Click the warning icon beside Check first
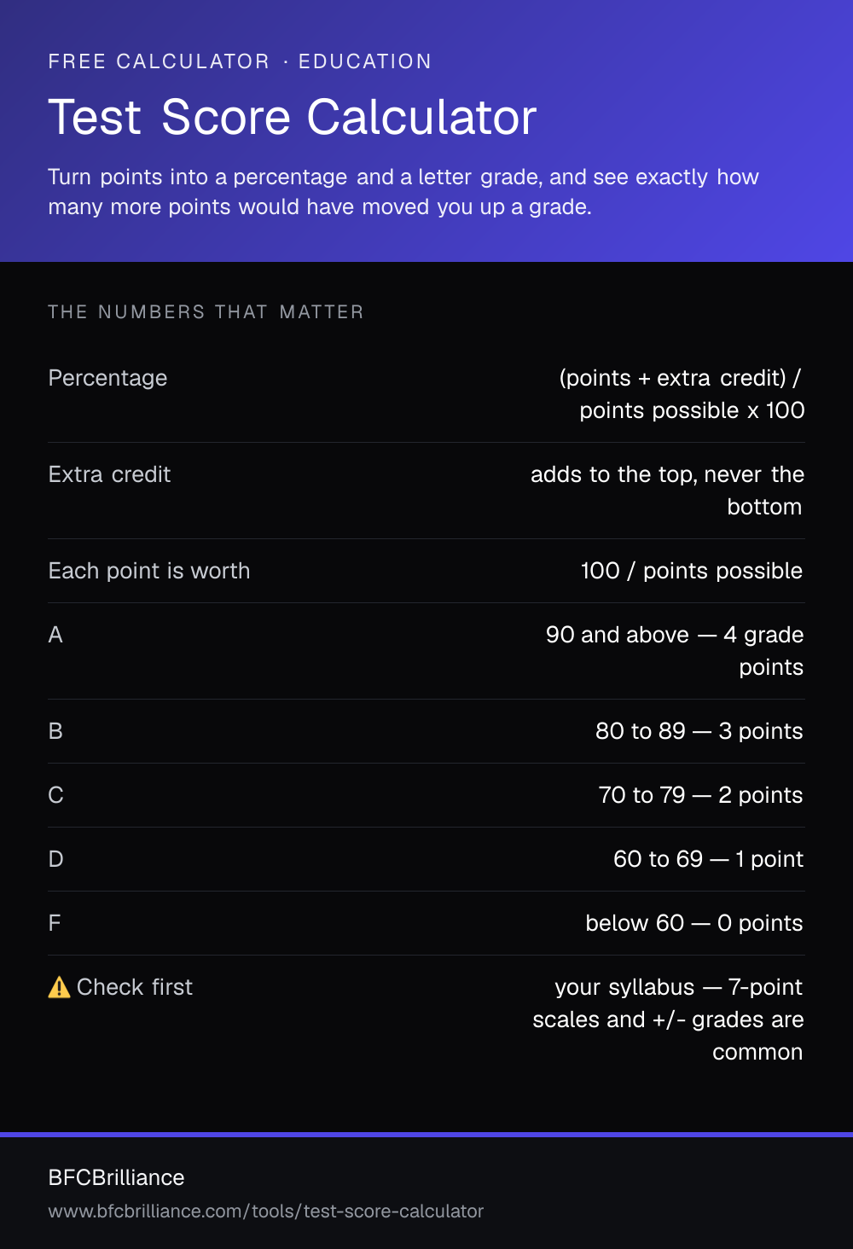Screen dimensions: 853x1249 59,987
